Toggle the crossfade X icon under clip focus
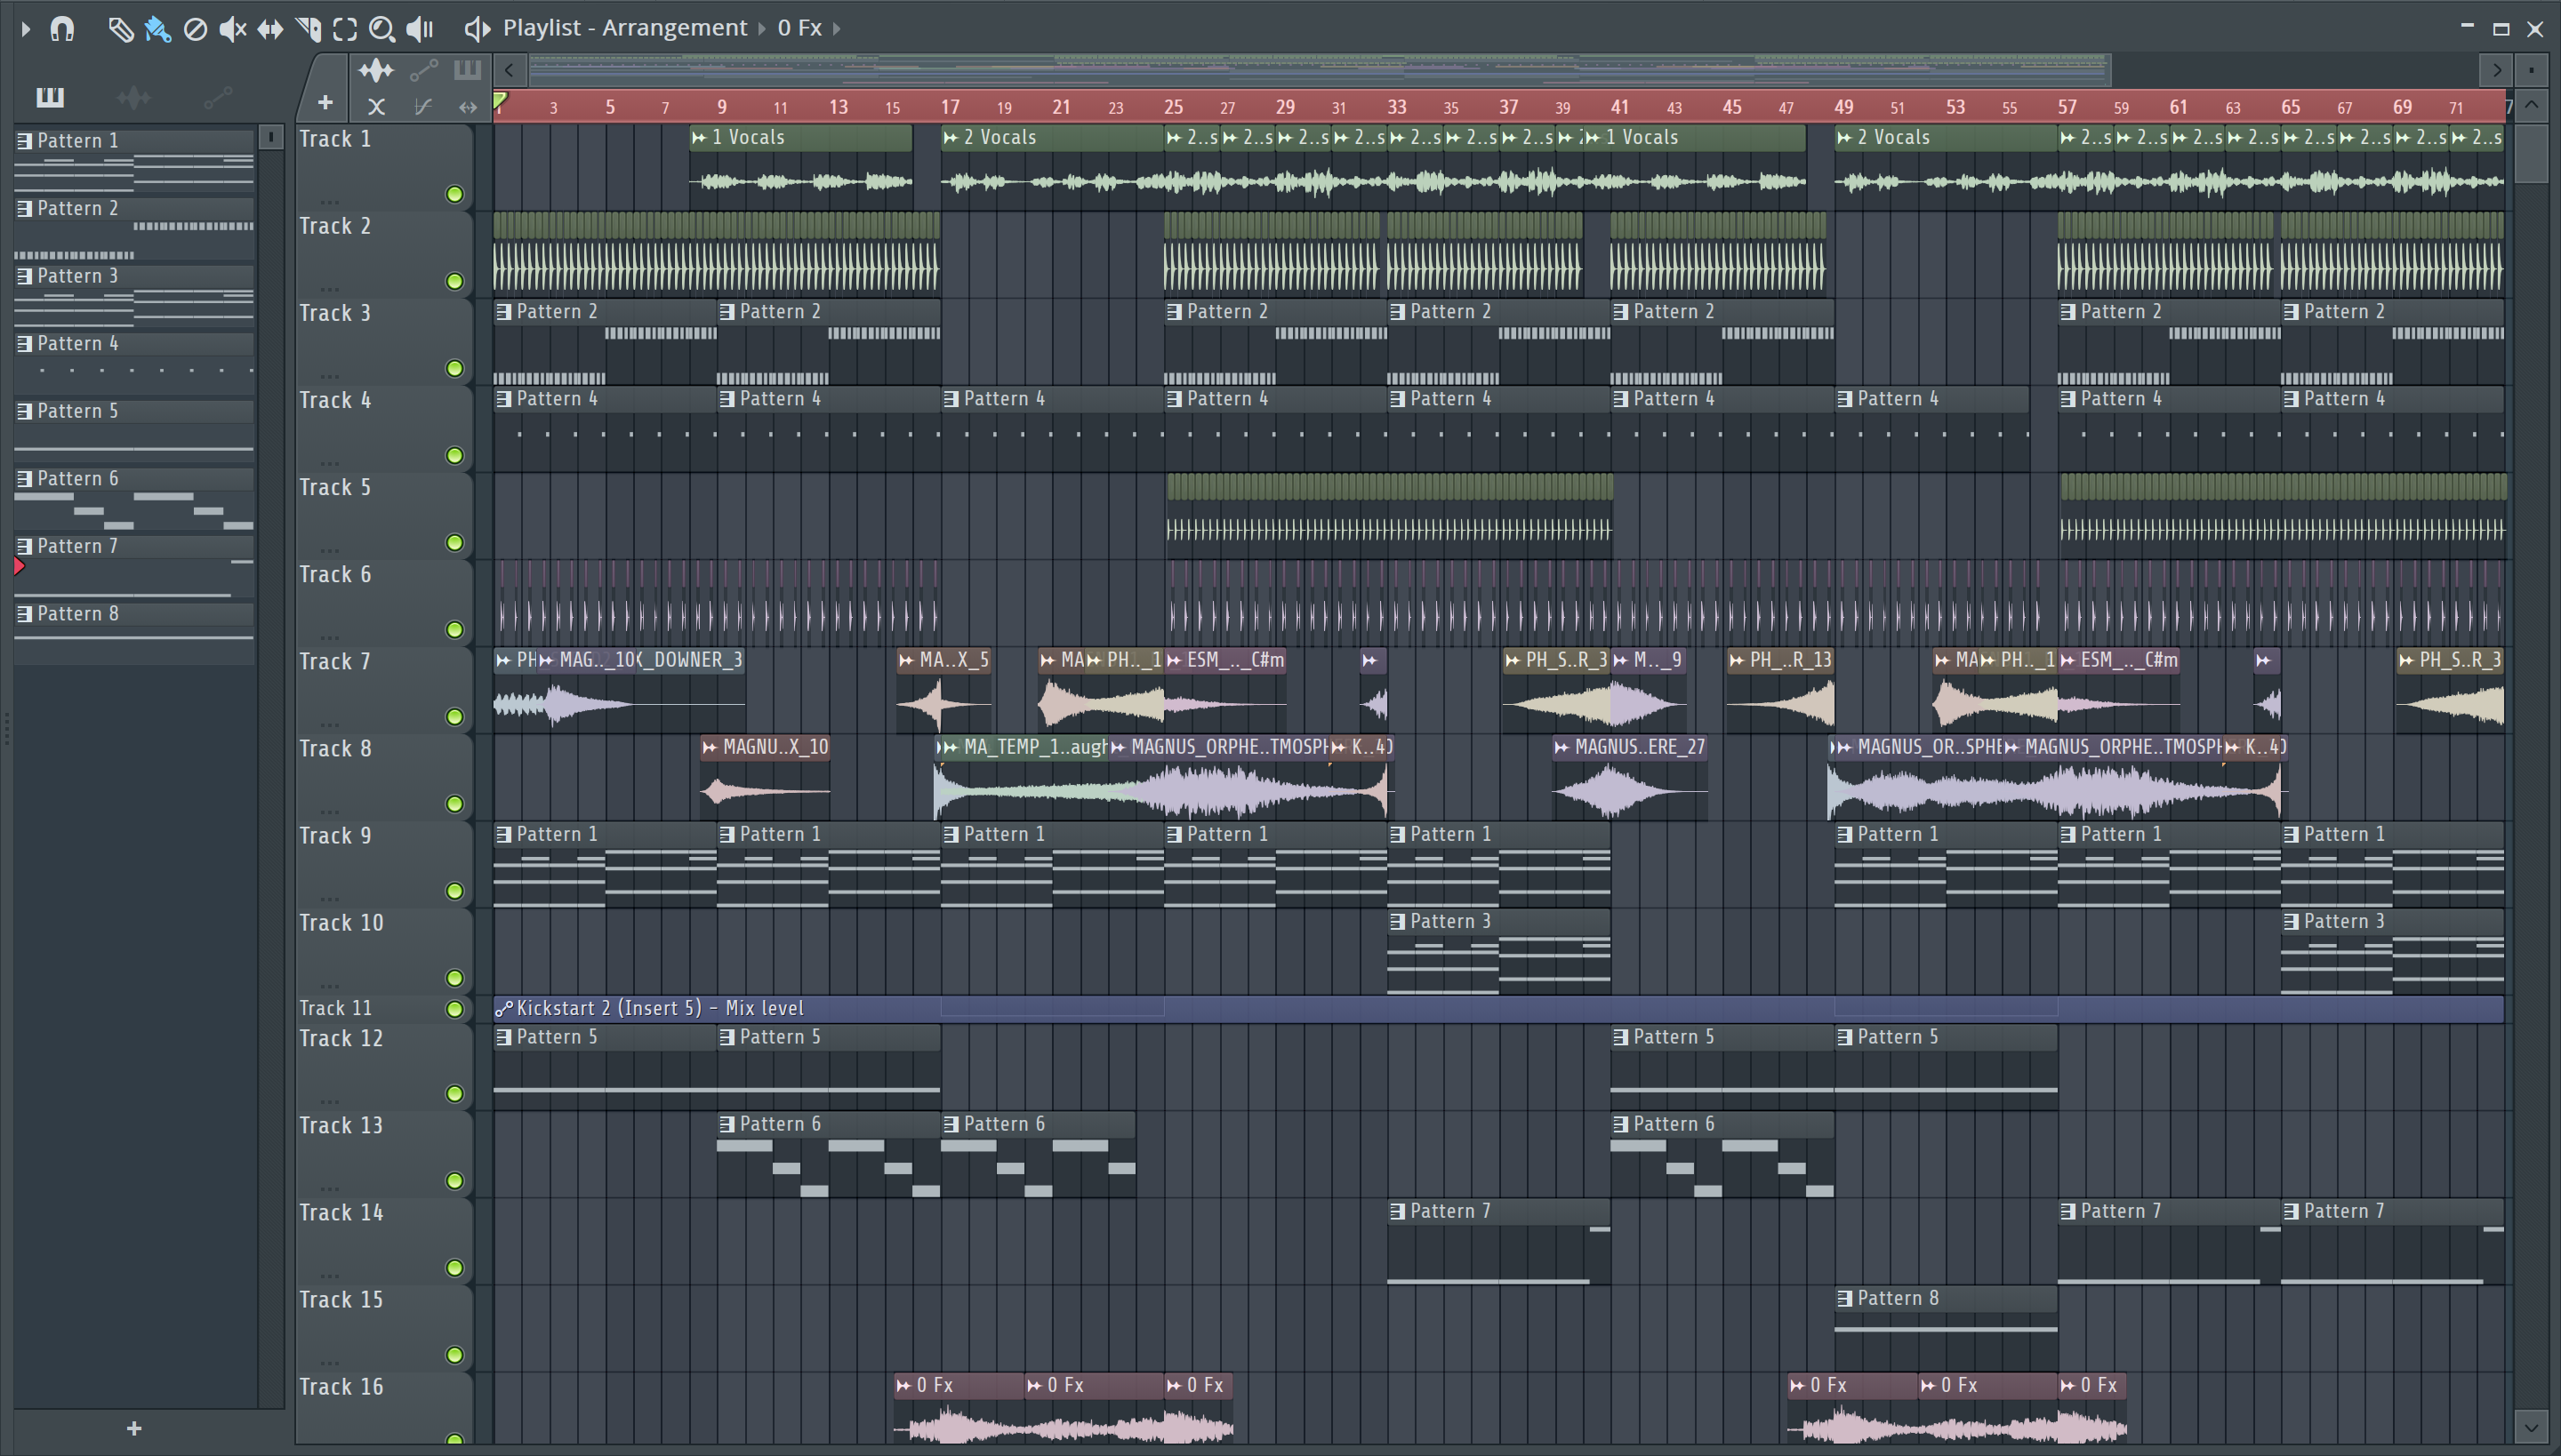This screenshot has width=2561, height=1456. (376, 106)
